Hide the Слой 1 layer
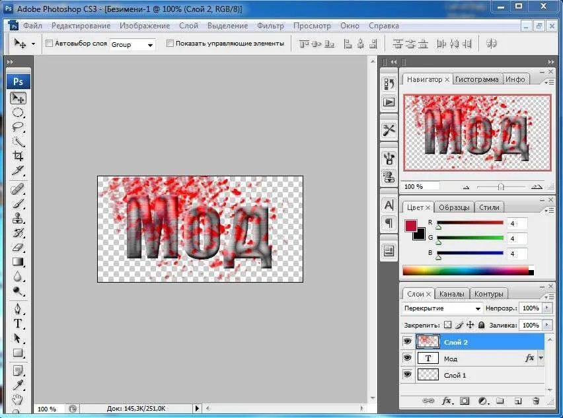563x418 pixels. [x=407, y=374]
